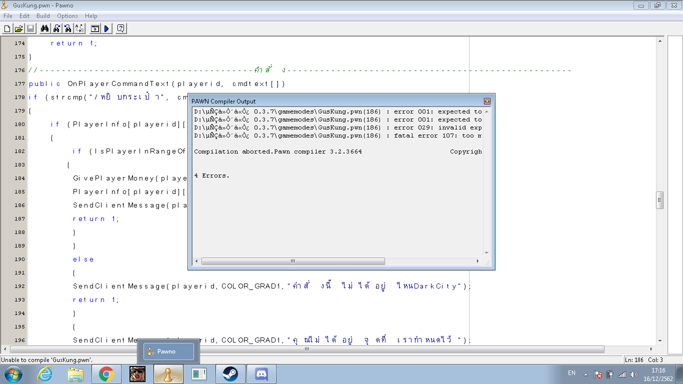Open Steam from the taskbar
This screenshot has height=384, width=683.
230,373
